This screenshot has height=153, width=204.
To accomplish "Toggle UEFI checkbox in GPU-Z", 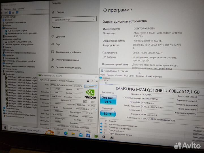I will 90,102.
